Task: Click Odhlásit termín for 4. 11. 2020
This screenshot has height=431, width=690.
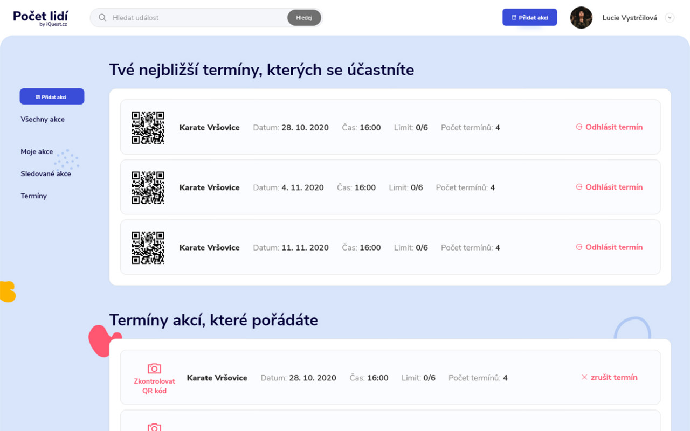Action: (609, 187)
